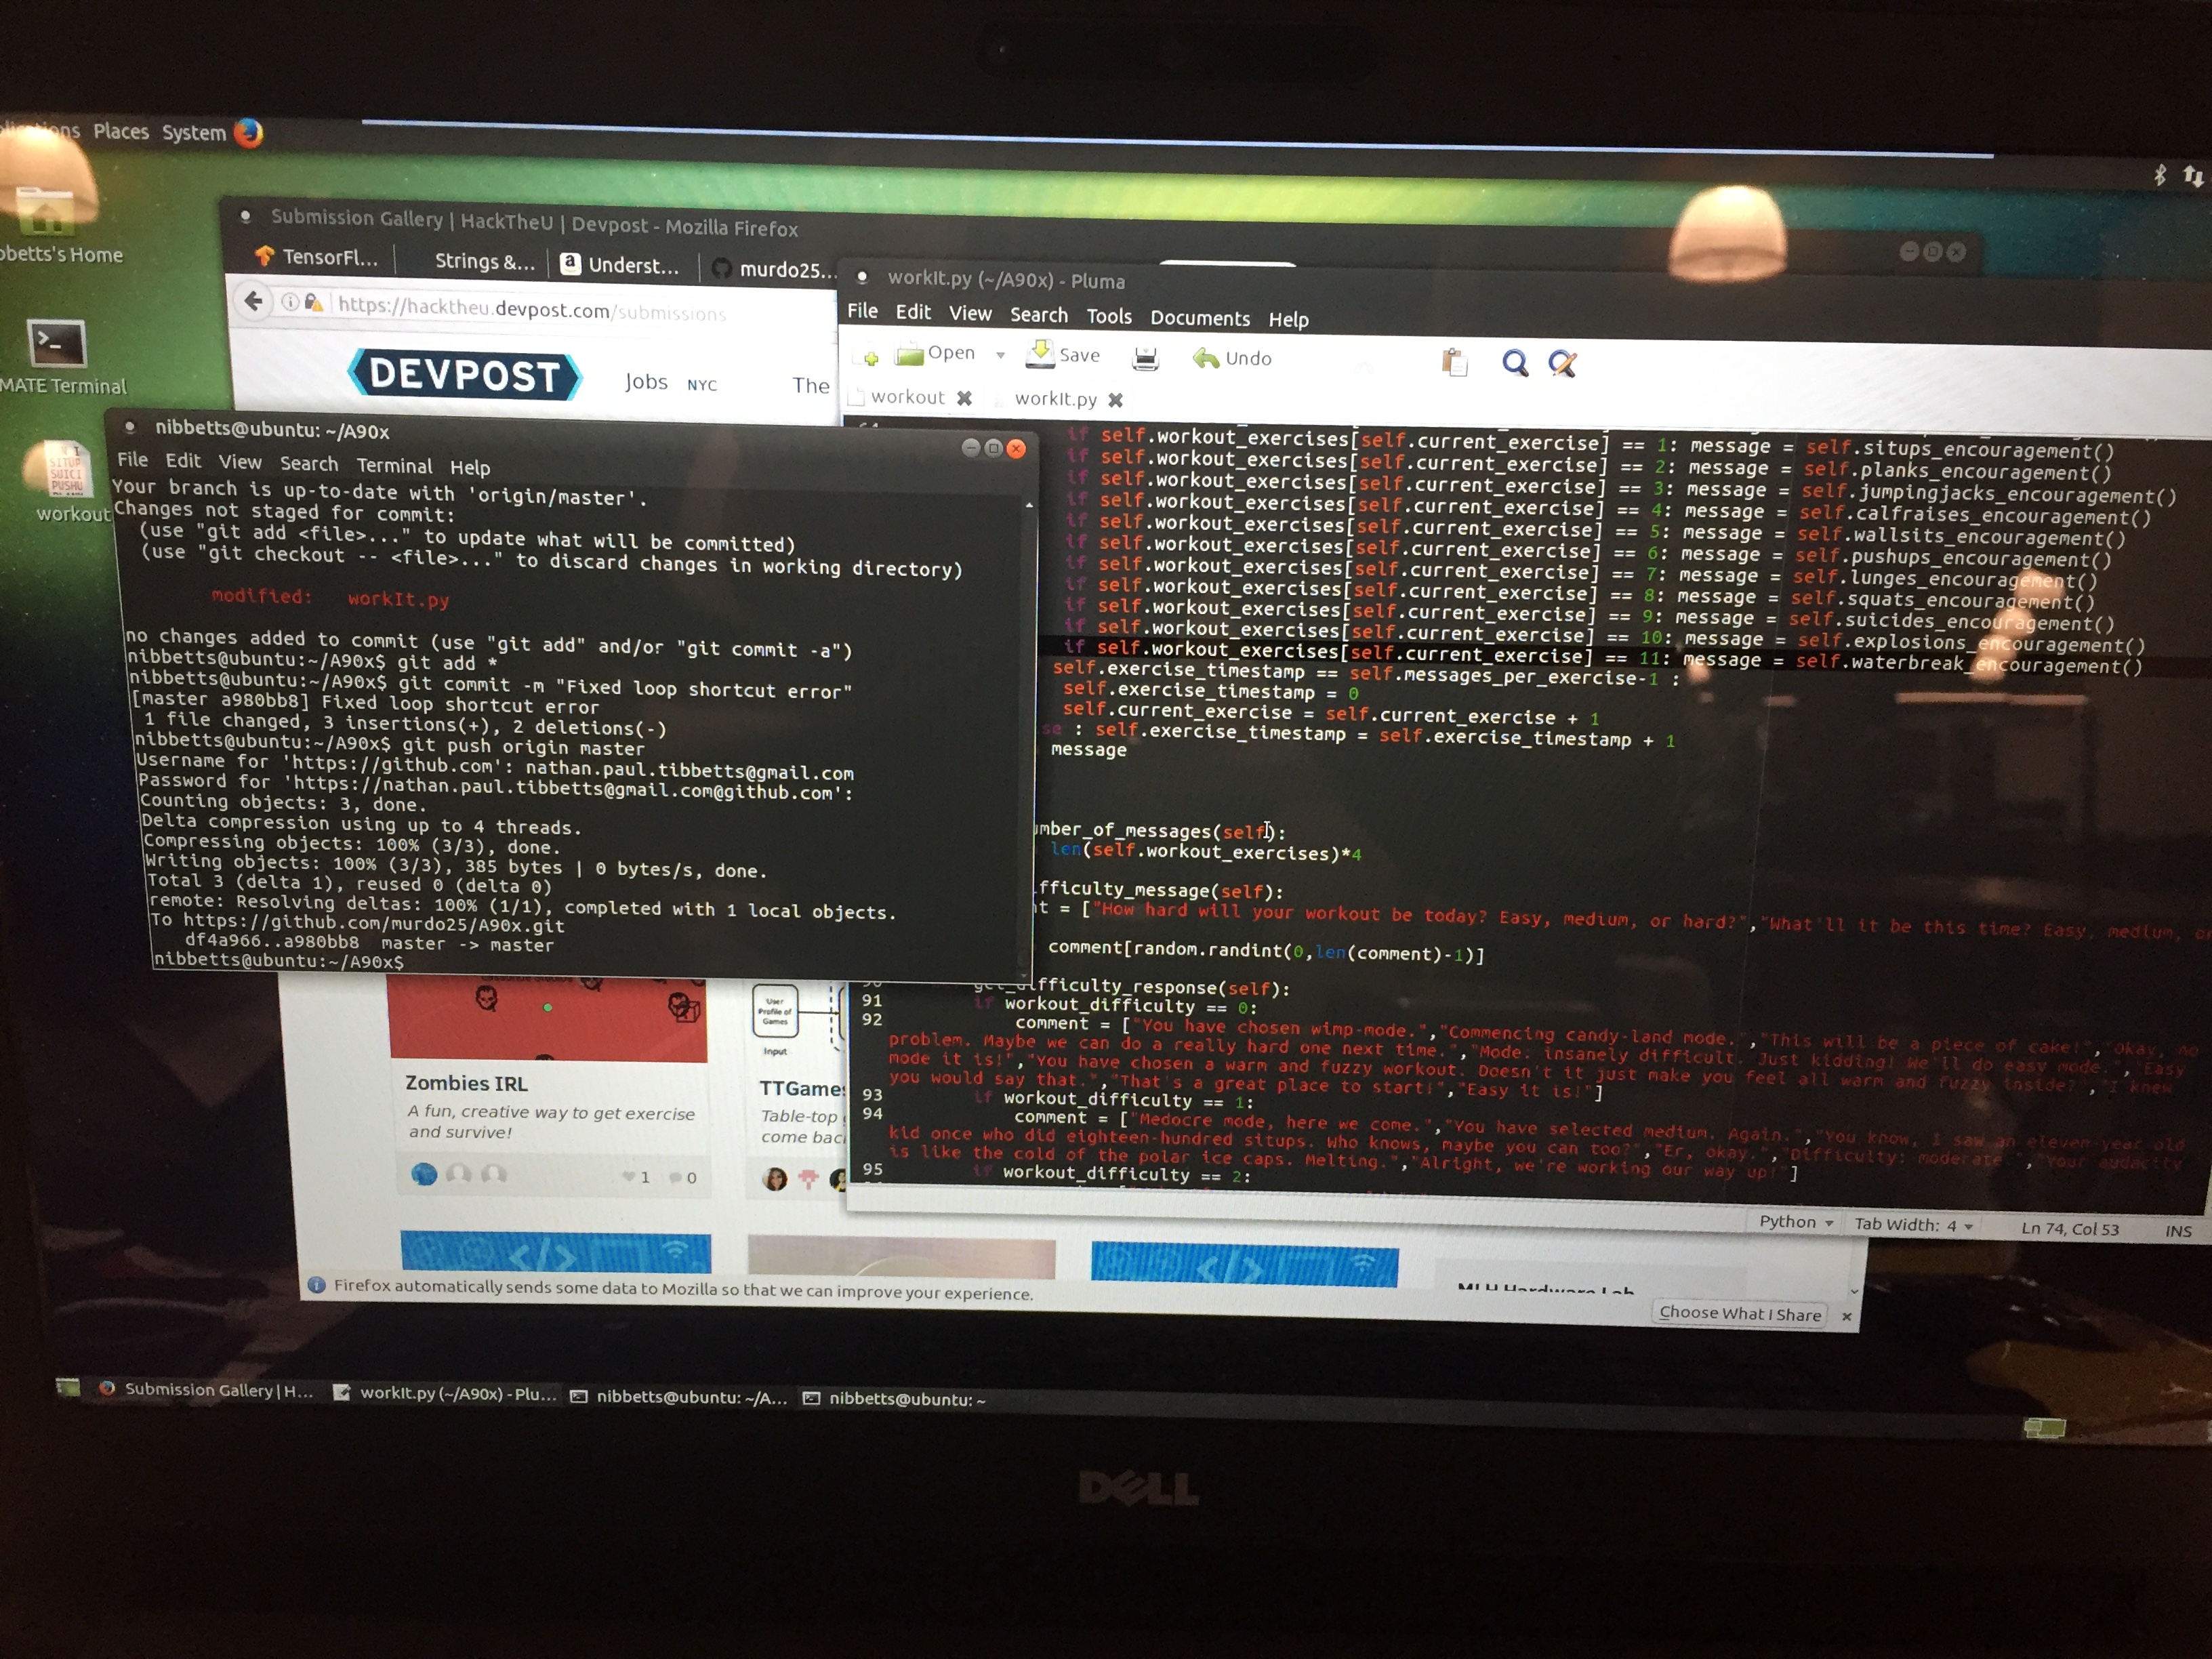The image size is (2212, 1659).
Task: Click the Find and Replace icon
Action: (x=1562, y=364)
